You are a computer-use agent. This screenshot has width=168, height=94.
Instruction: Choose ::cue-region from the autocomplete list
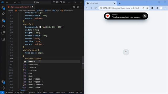click(x=52, y=79)
